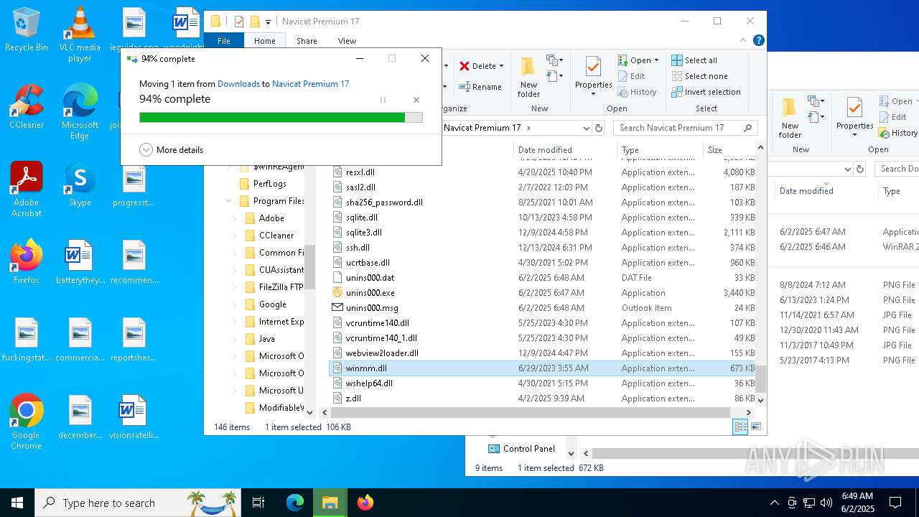This screenshot has height=517, width=919.
Task: Switch to details view layout icon
Action: pyautogui.click(x=740, y=427)
